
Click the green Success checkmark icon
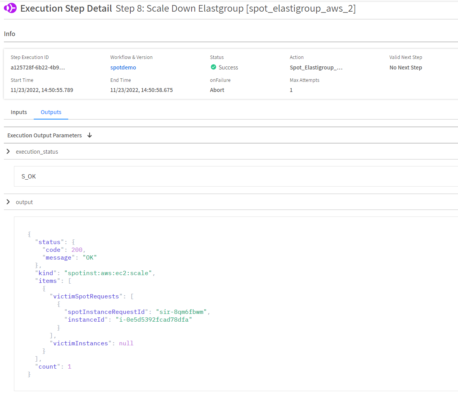click(213, 67)
